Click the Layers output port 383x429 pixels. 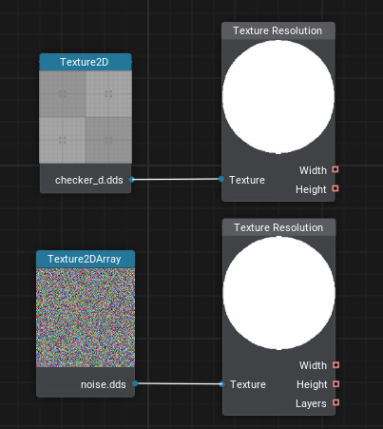[336, 402]
